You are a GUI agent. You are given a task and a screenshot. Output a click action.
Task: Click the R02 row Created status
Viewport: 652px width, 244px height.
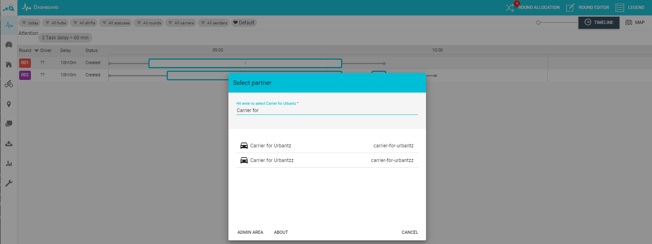point(93,75)
